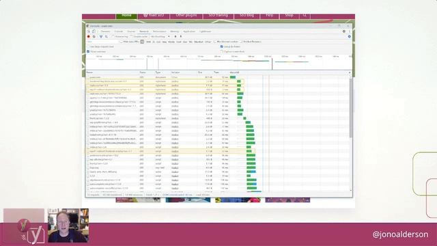Check Blocked Requests
Image resolution: width=437 pixels, height=246 pixels.
(241, 42)
